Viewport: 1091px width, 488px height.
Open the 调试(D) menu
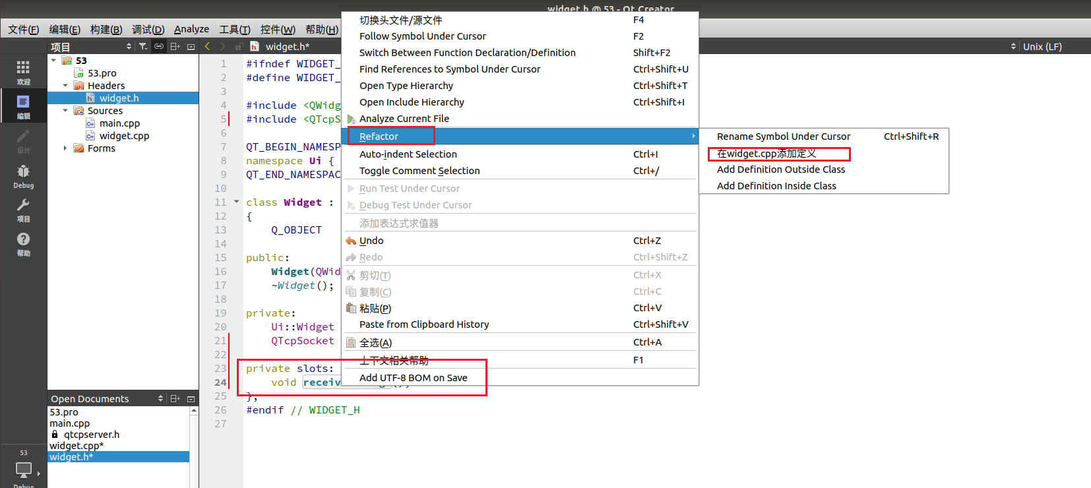tap(148, 29)
